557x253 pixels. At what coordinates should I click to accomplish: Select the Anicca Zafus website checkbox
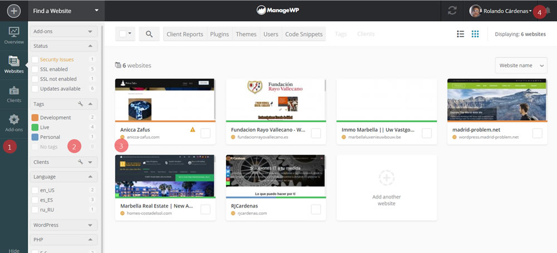tap(206, 133)
